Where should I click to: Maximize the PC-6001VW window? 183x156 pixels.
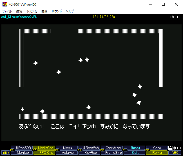[163, 4]
